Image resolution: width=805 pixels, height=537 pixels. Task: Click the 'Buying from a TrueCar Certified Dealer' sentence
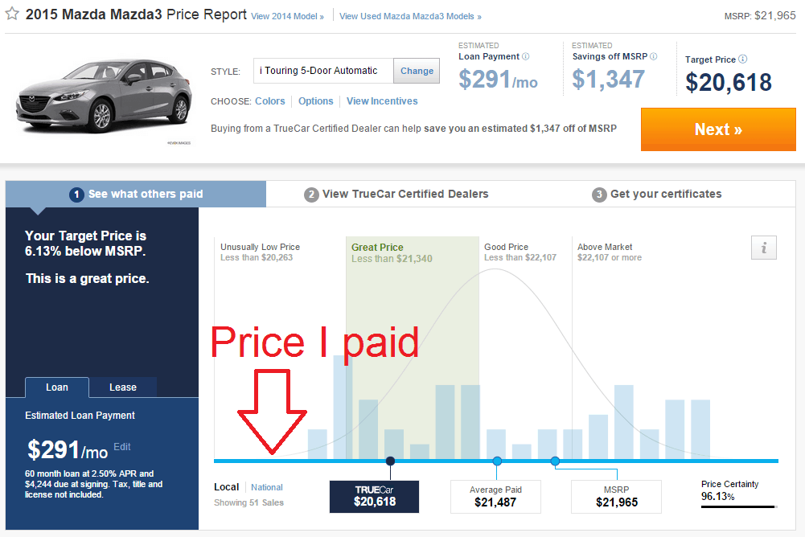coord(414,129)
